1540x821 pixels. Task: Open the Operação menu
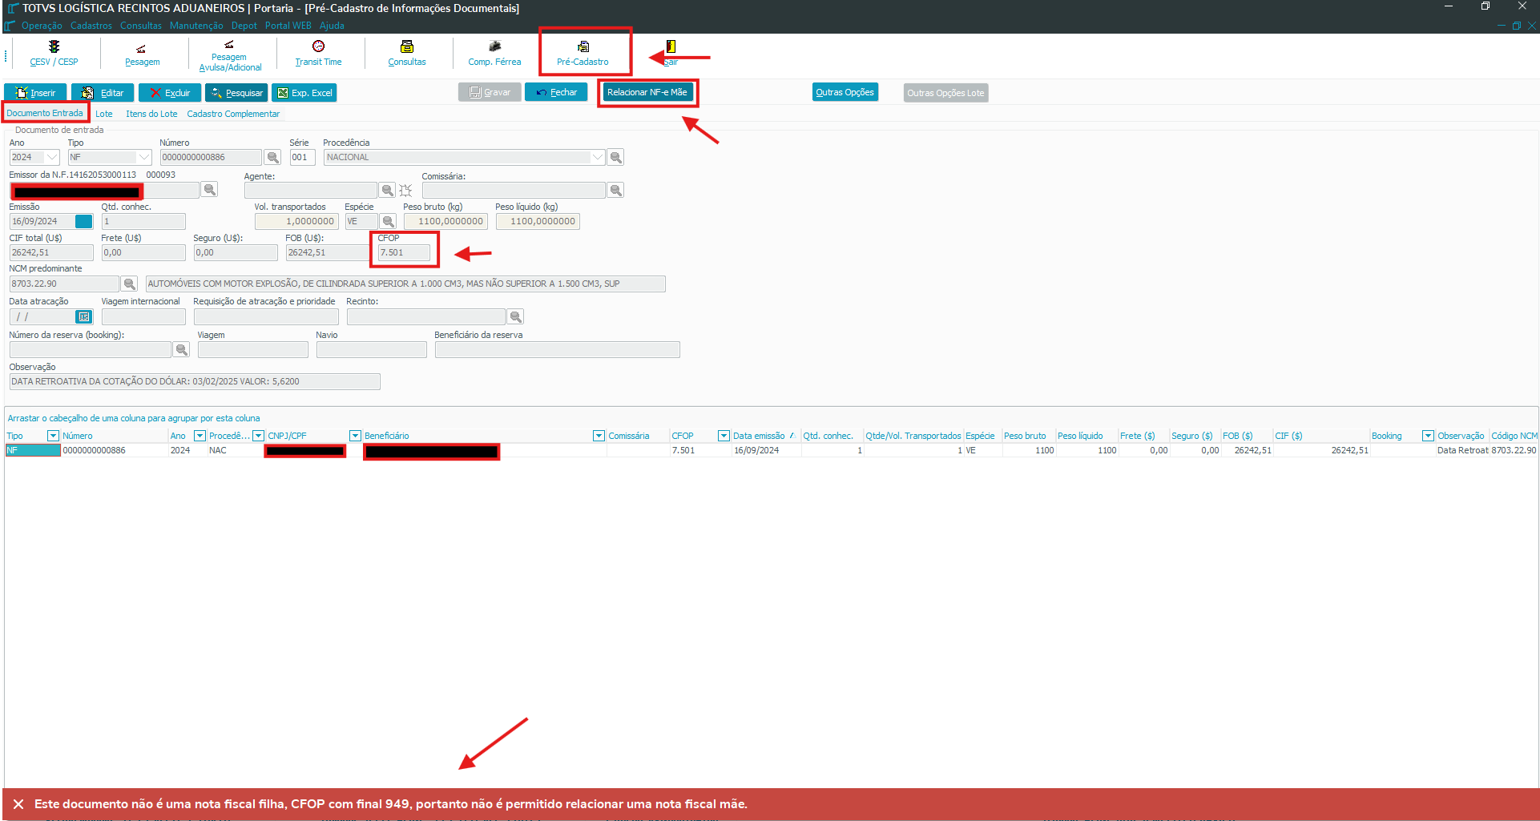pyautogui.click(x=42, y=26)
